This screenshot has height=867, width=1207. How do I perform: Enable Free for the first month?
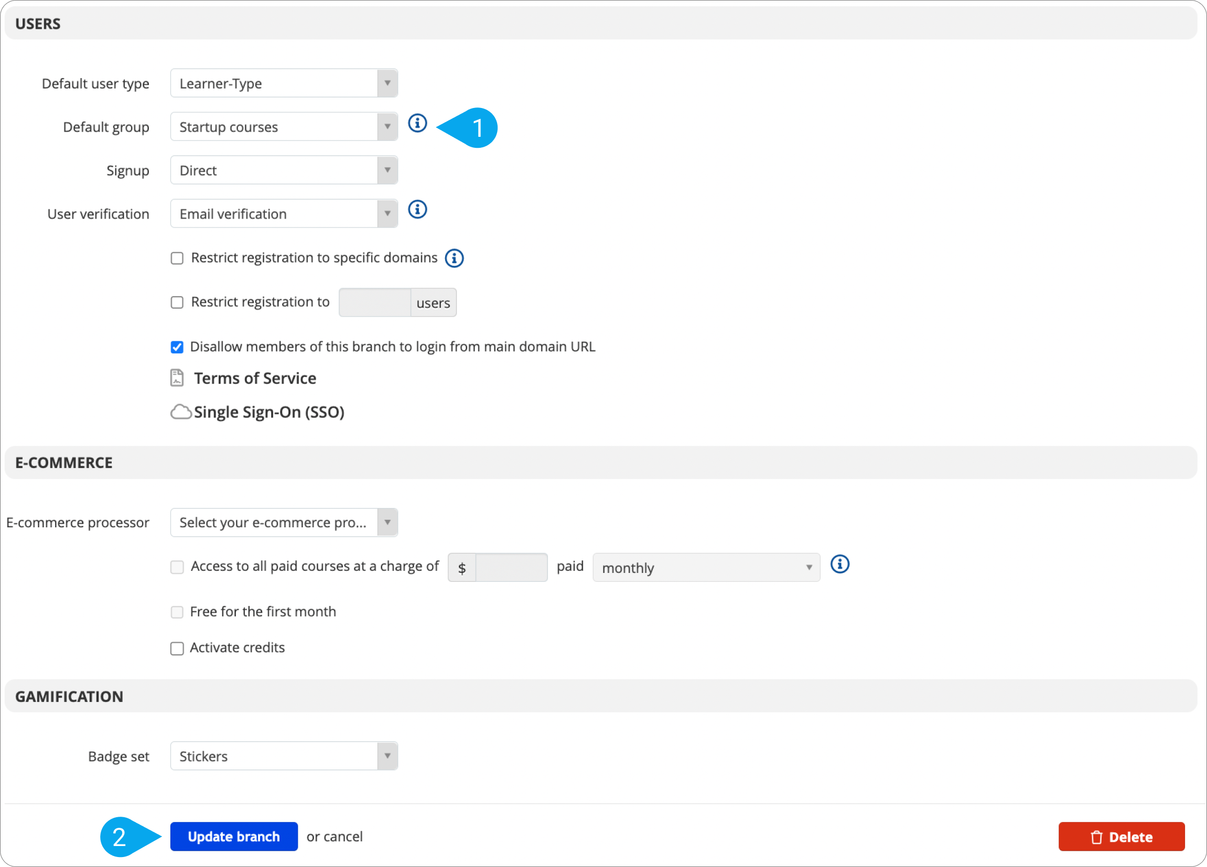pos(177,612)
